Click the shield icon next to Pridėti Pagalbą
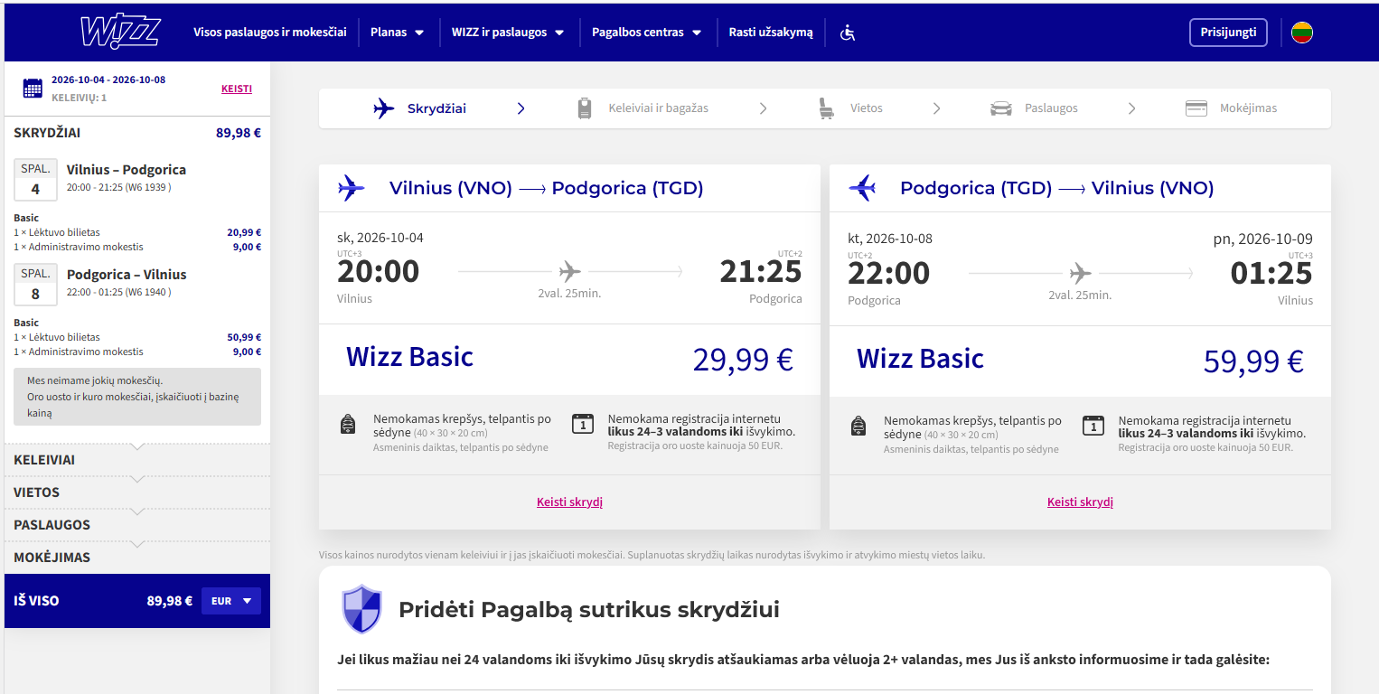The image size is (1379, 694). pyautogui.click(x=361, y=609)
